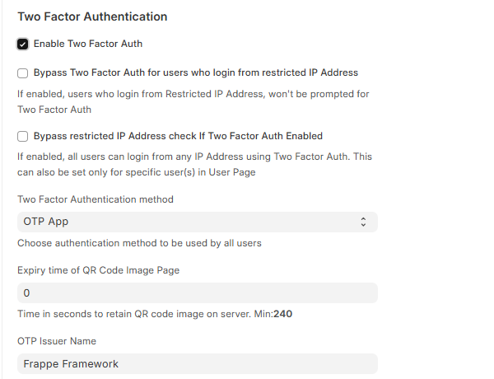The width and height of the screenshot is (494, 379).
Task: Click the Two Factor Authentication section heading
Action: pos(92,16)
